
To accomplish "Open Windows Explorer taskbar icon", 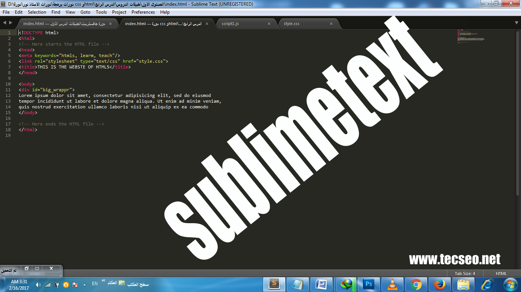I will (463, 284).
